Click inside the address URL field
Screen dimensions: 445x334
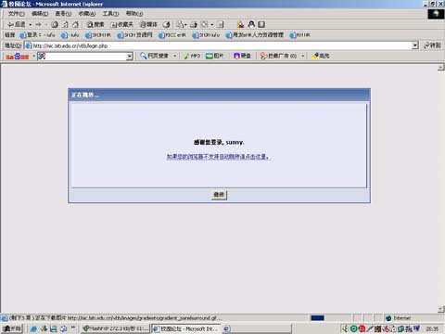coord(222,45)
